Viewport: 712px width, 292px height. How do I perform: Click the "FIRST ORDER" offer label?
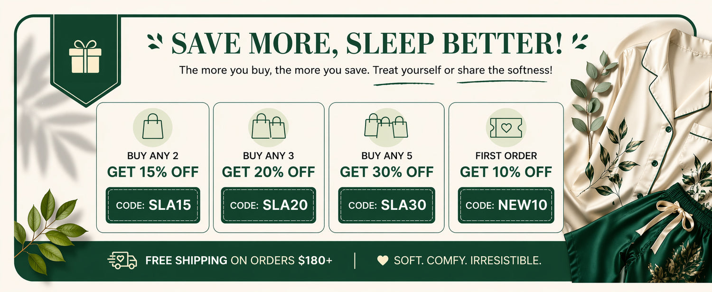pos(506,156)
